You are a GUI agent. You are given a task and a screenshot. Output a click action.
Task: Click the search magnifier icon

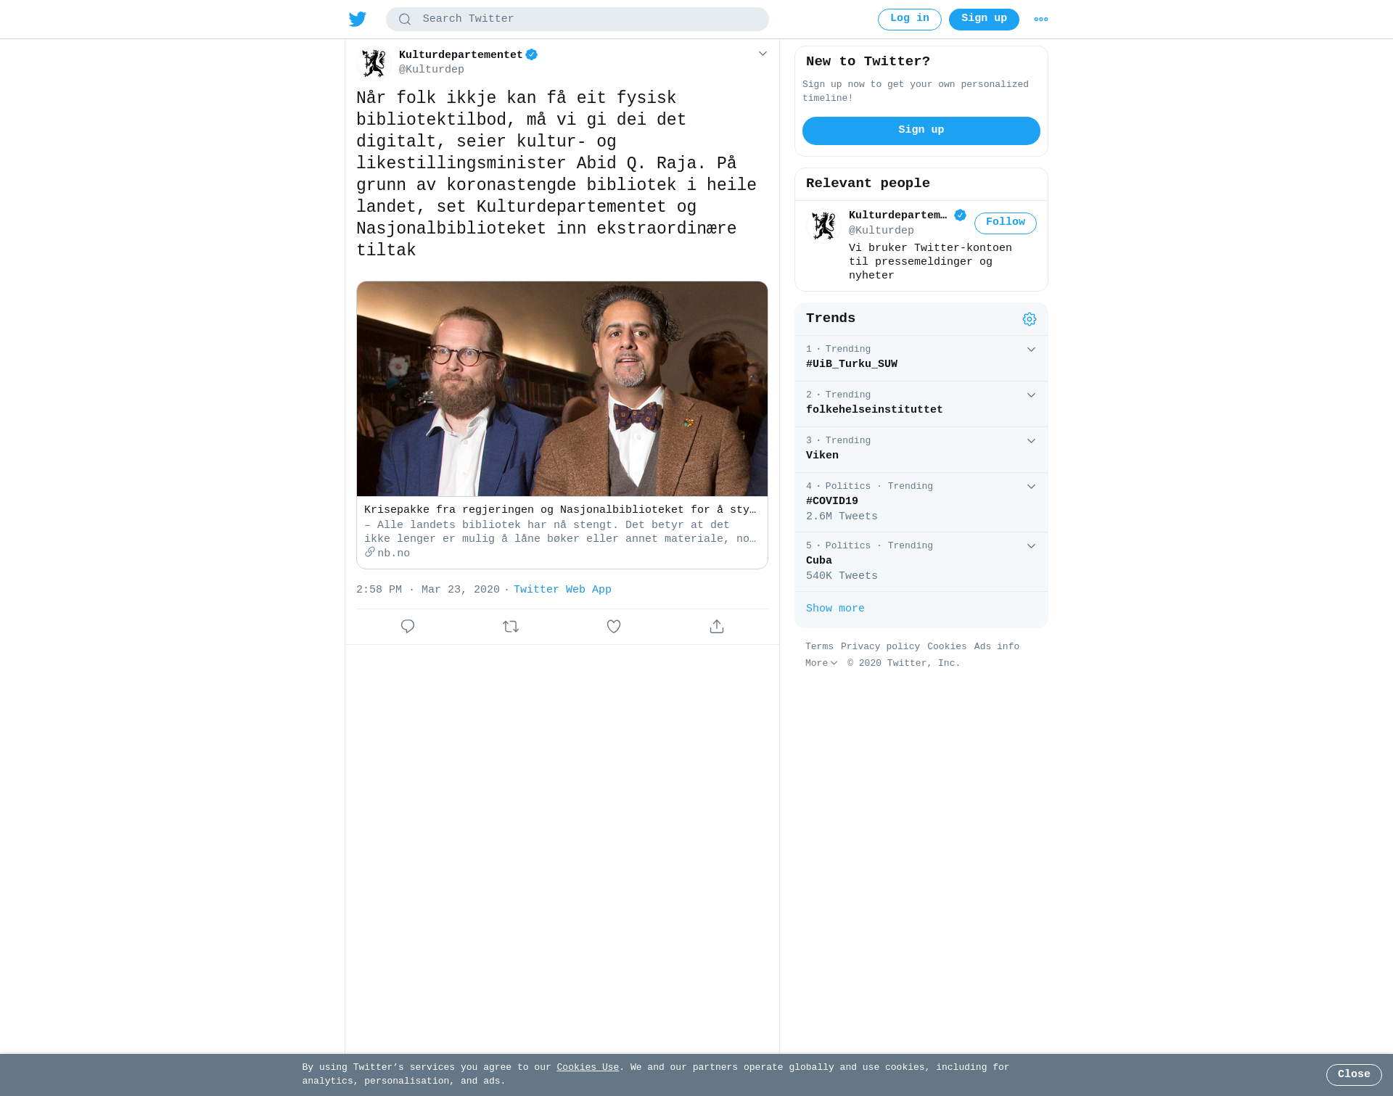click(x=405, y=20)
